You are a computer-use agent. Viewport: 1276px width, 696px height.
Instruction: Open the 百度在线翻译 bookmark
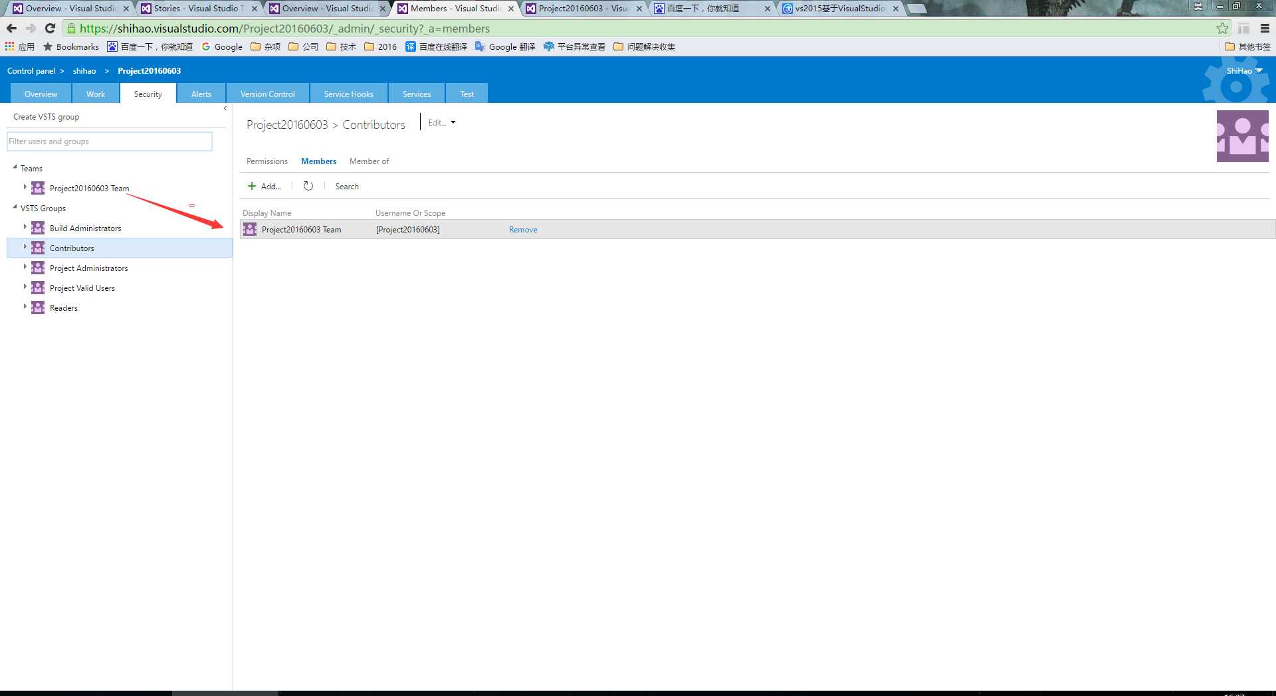(436, 46)
